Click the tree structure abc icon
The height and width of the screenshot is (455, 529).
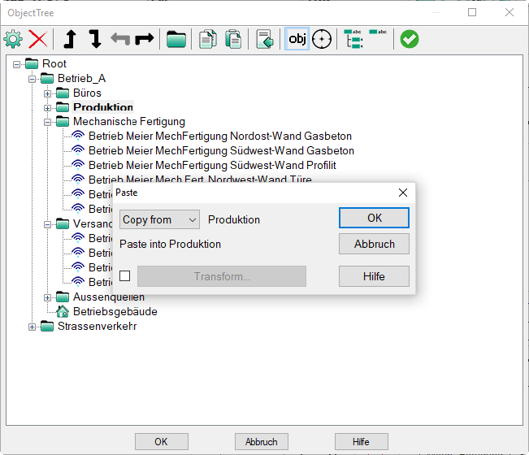click(x=353, y=39)
